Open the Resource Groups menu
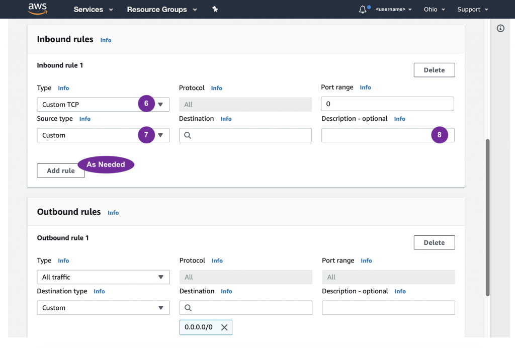515x348 pixels. [x=161, y=10]
